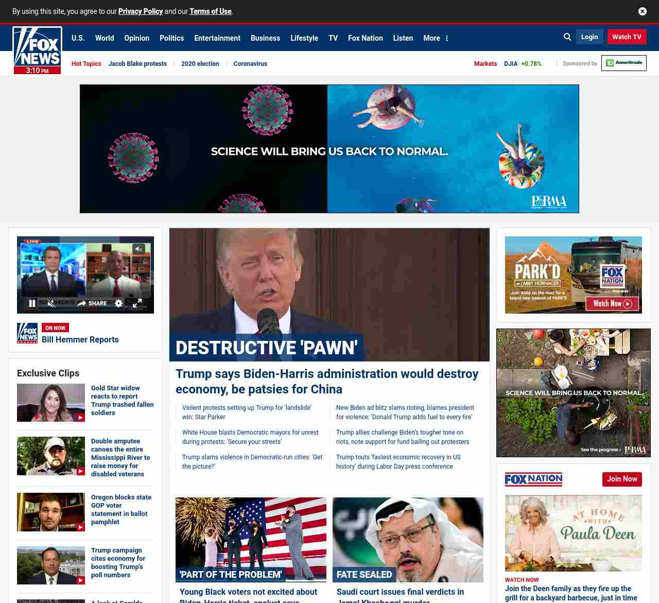659x603 pixels.
Task: Expand live video to fullscreen
Action: 137,303
